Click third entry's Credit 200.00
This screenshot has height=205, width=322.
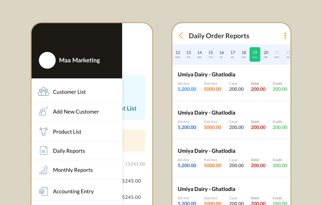click(280, 165)
